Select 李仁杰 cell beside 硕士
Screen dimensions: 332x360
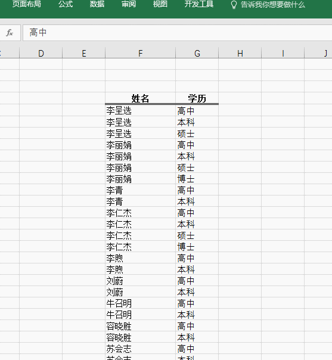coord(140,235)
